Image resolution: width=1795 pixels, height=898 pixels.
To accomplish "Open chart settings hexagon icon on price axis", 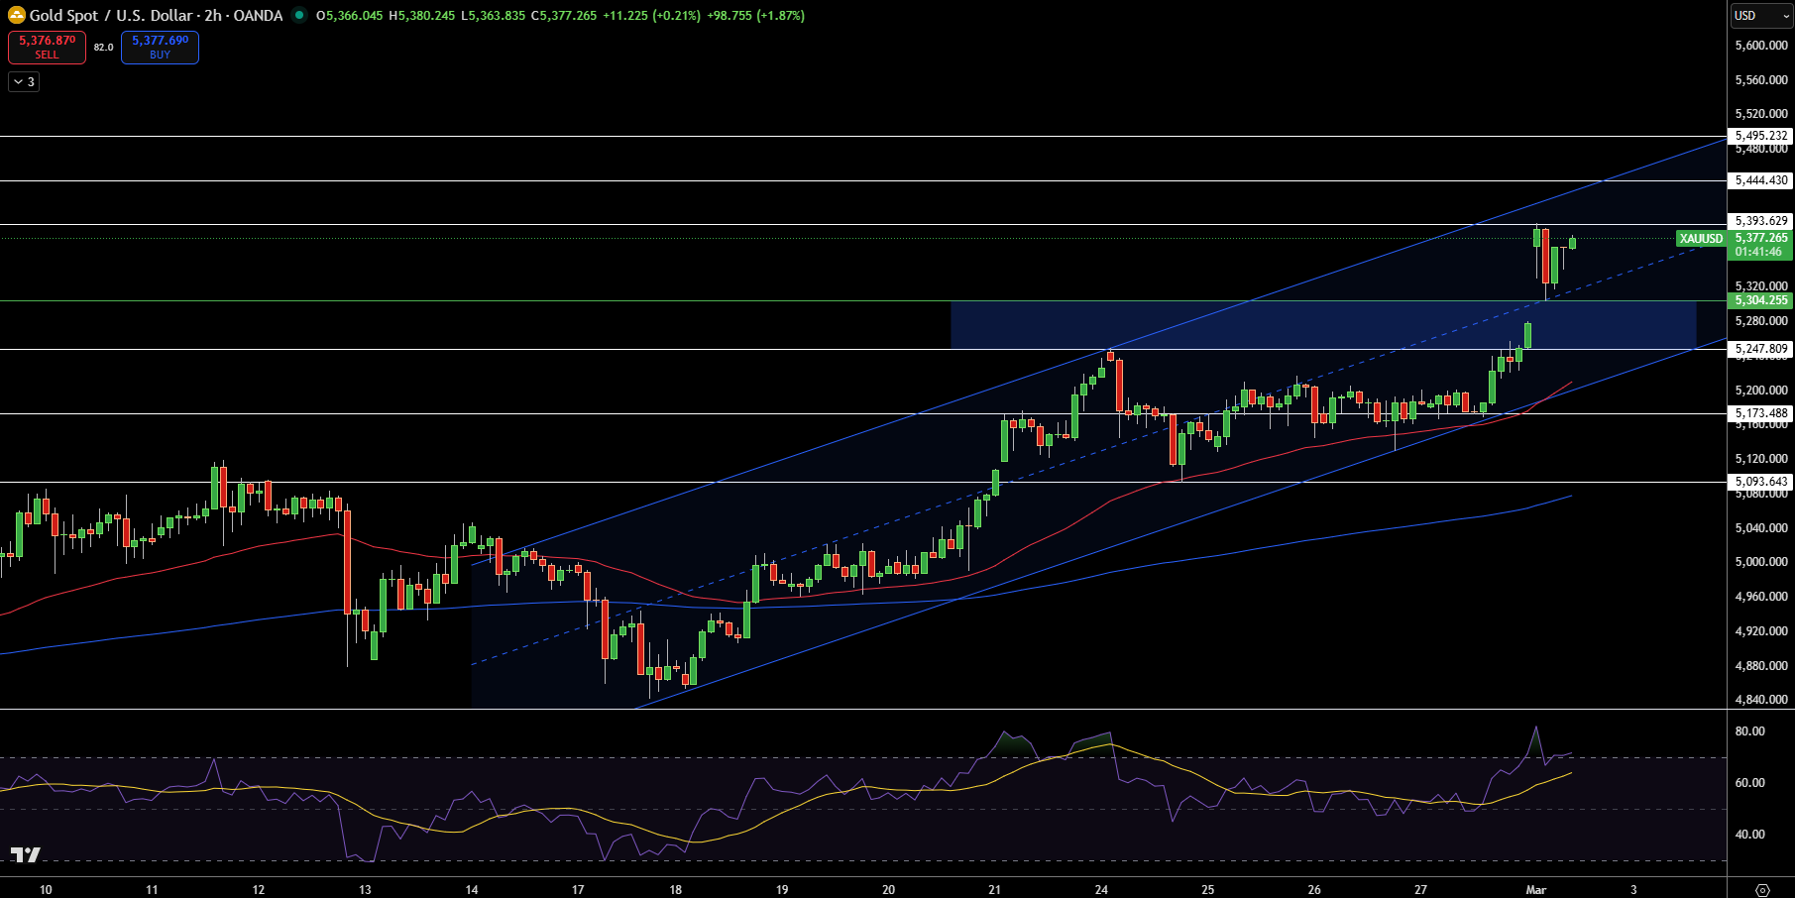I will point(1762,889).
